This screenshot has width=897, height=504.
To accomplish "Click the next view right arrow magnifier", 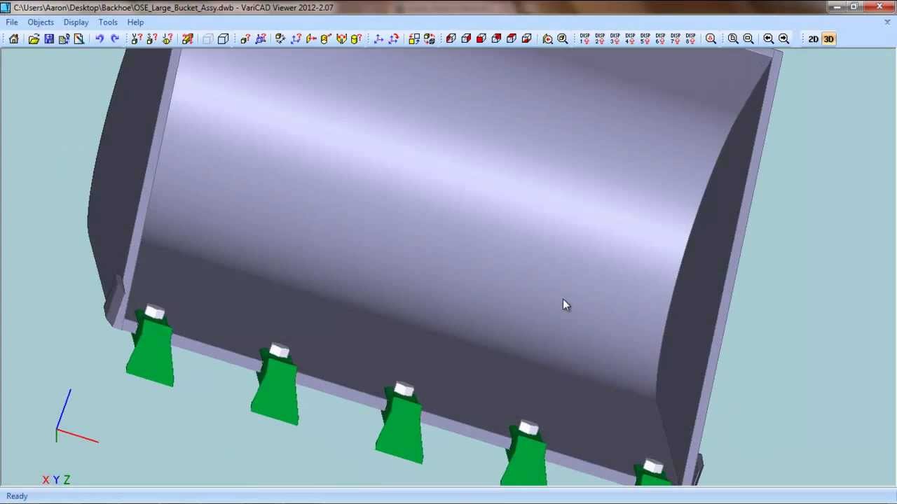I will [784, 39].
